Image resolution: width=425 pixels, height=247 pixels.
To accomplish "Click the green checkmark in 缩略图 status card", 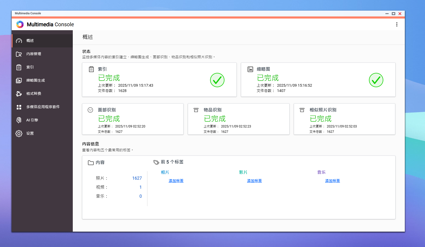I will pos(376,80).
